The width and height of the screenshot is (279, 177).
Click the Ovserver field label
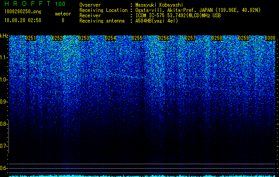(x=90, y=5)
